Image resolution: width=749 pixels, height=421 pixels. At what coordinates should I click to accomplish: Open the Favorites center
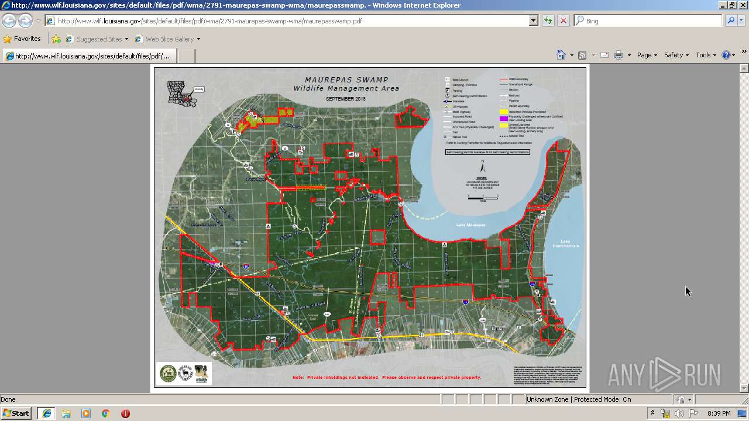[x=22, y=39]
